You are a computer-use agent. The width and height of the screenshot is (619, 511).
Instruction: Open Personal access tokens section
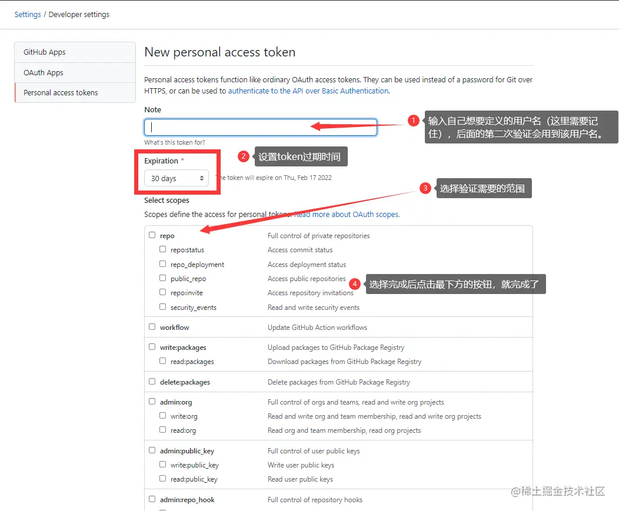75,93
